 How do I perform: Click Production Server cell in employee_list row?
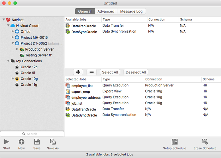[x=159, y=85]
